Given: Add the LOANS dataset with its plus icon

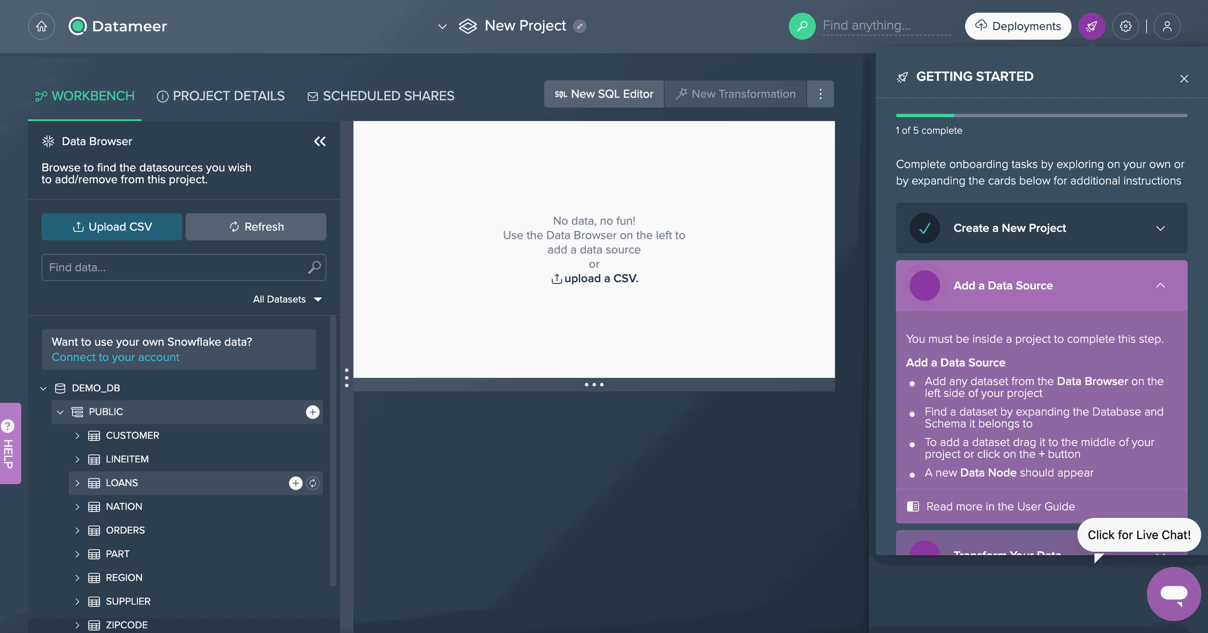Looking at the screenshot, I should [x=296, y=483].
